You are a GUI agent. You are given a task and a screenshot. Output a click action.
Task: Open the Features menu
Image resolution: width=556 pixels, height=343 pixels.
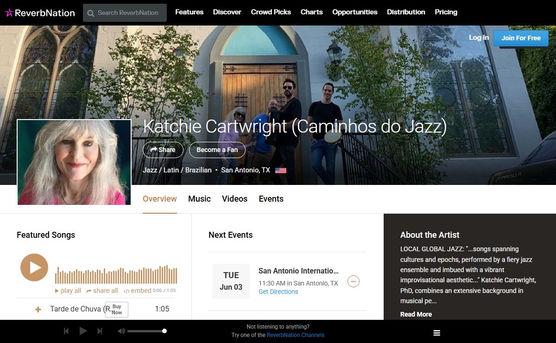point(189,12)
